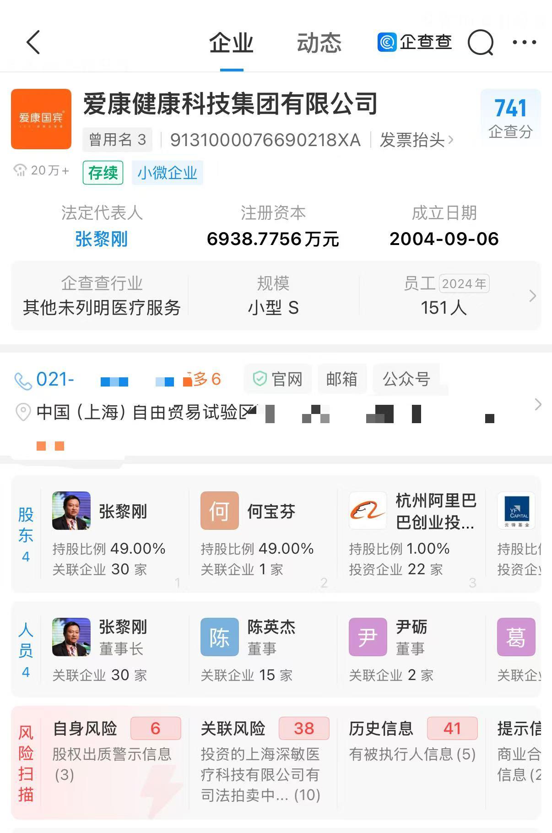This screenshot has height=833, width=552.
Task: Expand 曾用名 3 former names
Action: pos(117,140)
